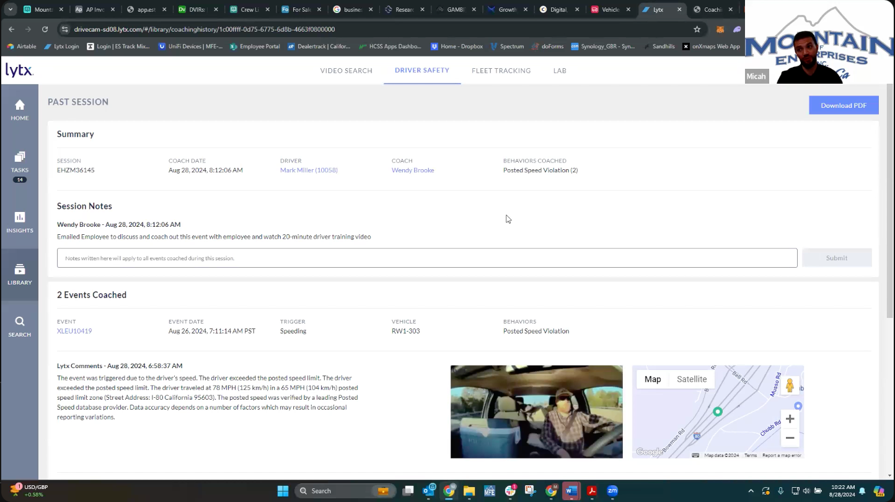Open the volume control in the system tray
The image size is (895, 502).
pos(806,491)
